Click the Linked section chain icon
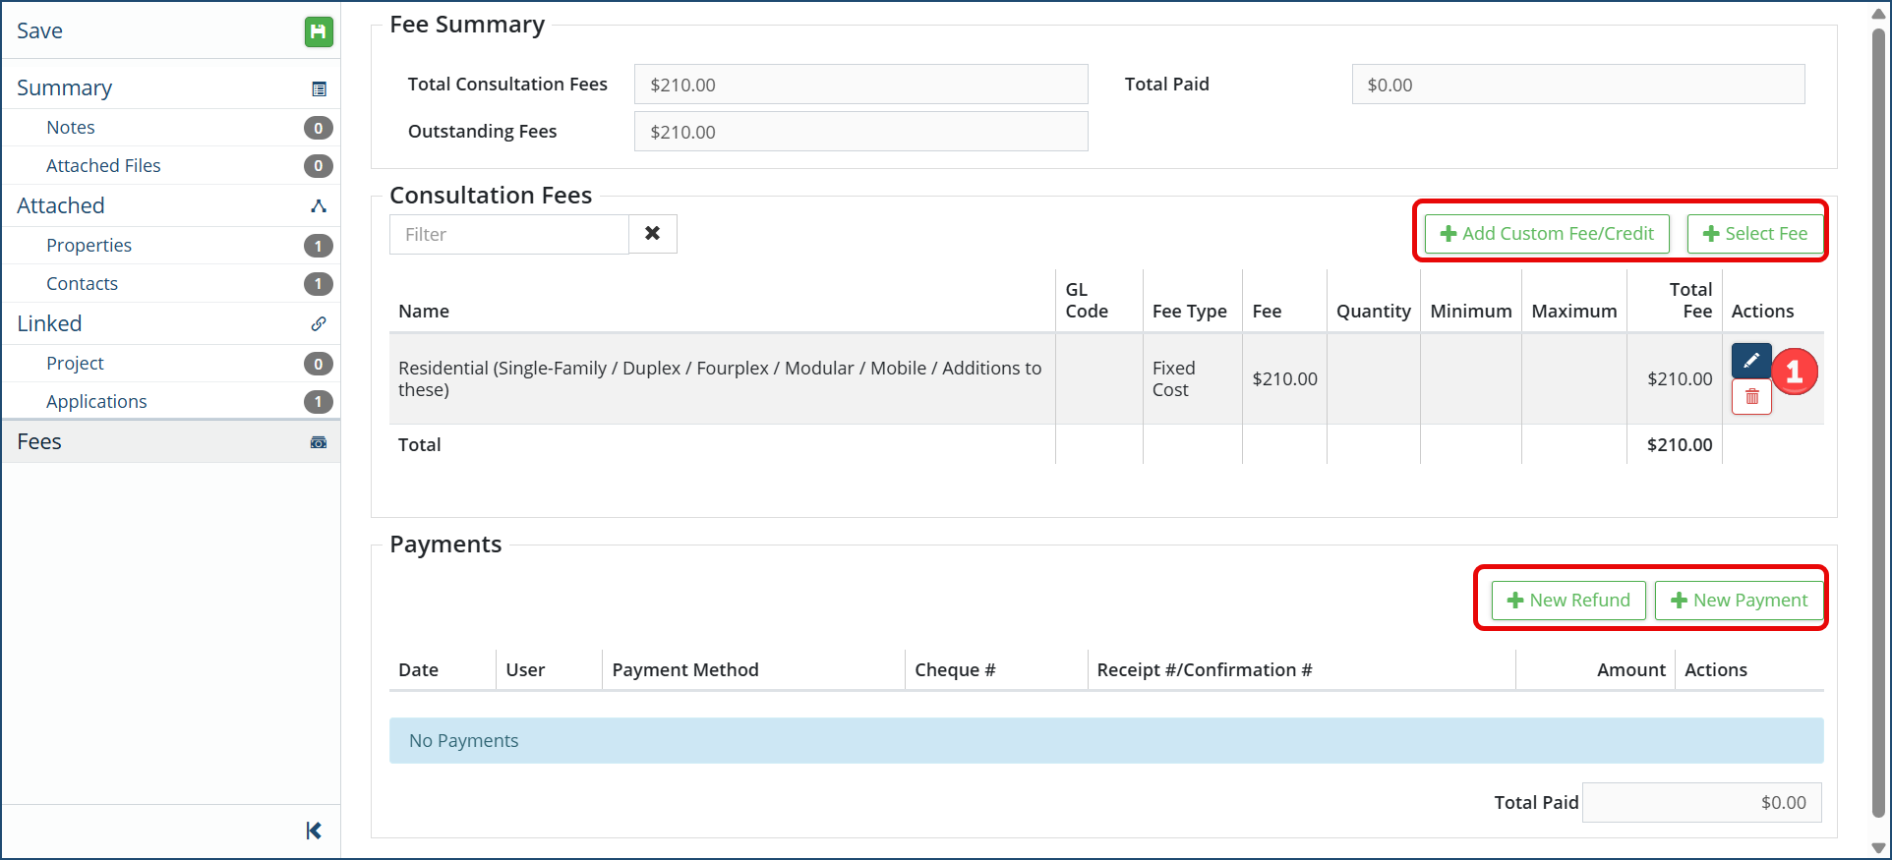Viewport: 1892px width, 860px height. tap(319, 324)
